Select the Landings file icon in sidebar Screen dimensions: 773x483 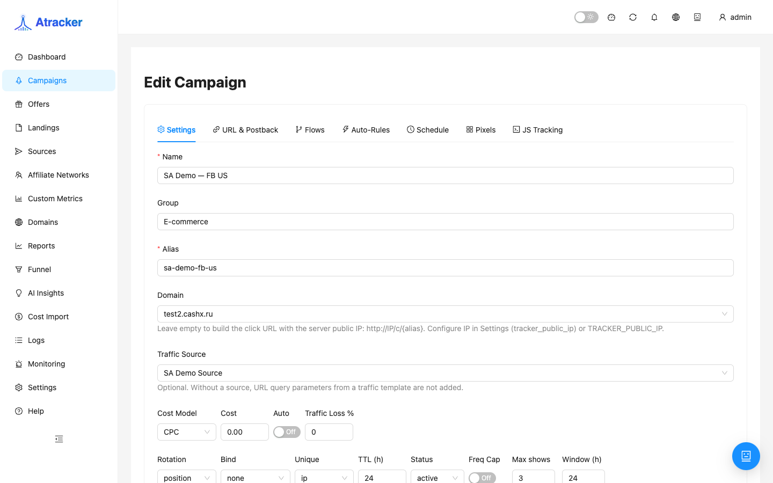pos(19,128)
